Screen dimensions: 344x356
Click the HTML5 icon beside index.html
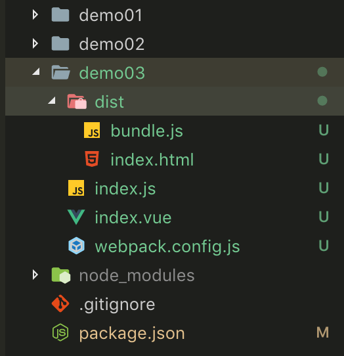click(92, 159)
